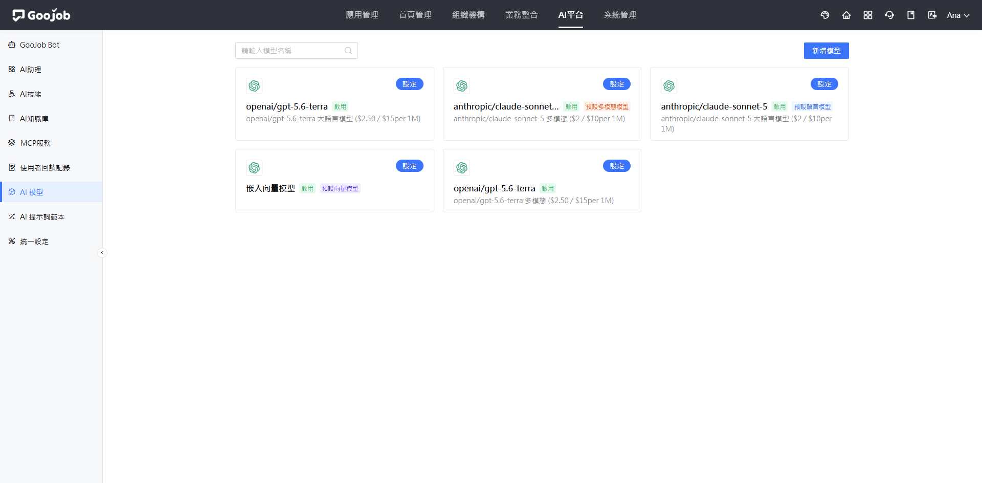Image resolution: width=982 pixels, height=483 pixels.
Task: Click description 'claude-sonnet-5 大語言模型 ($2 / $10per 1M)'
Action: pos(746,124)
